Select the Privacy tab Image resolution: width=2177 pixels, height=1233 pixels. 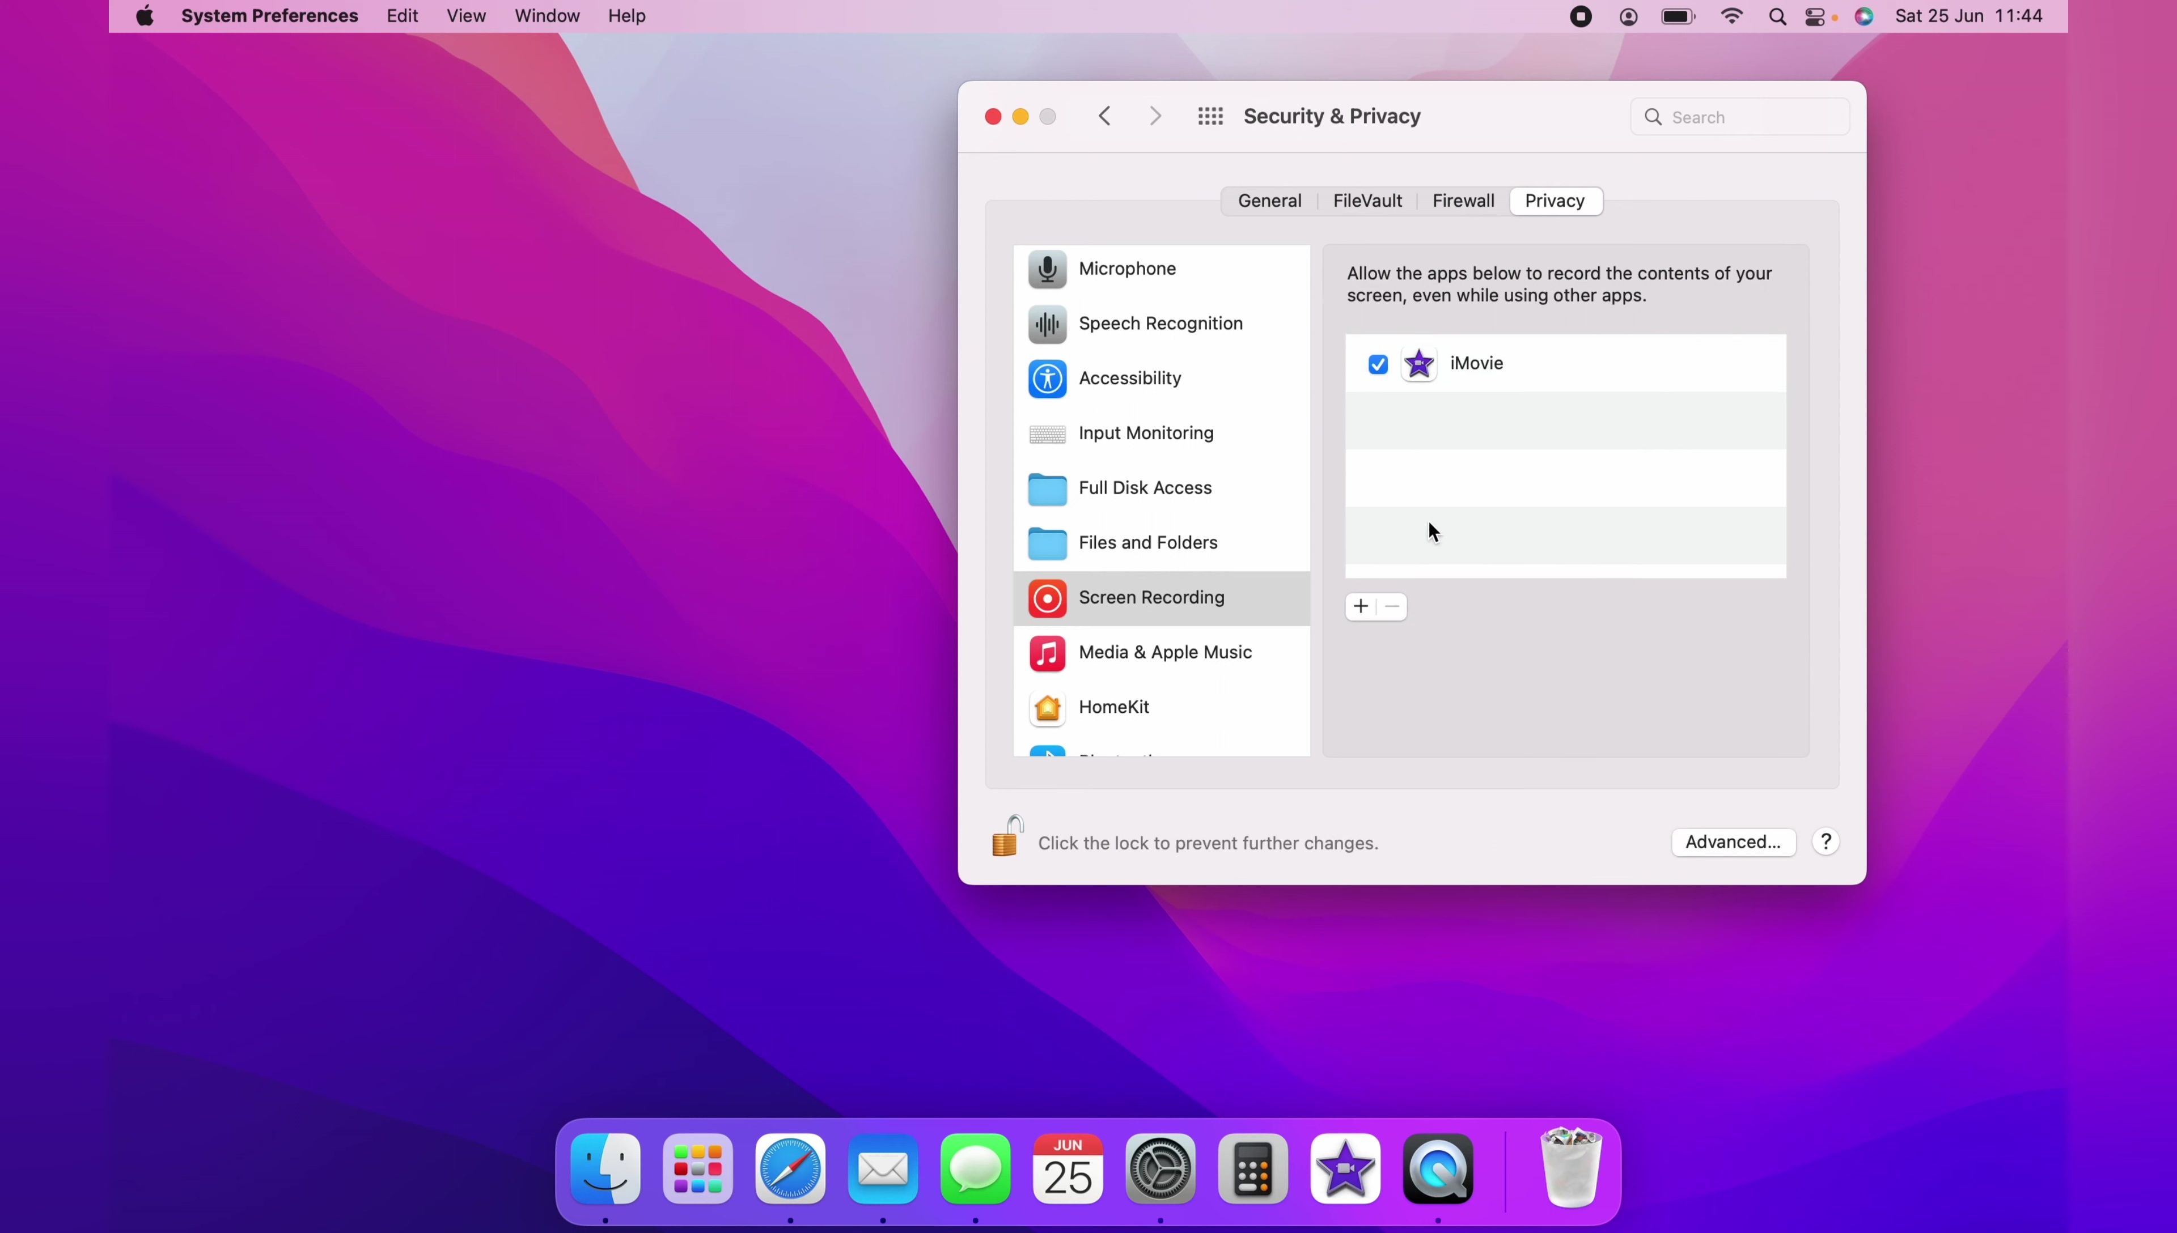(1555, 202)
